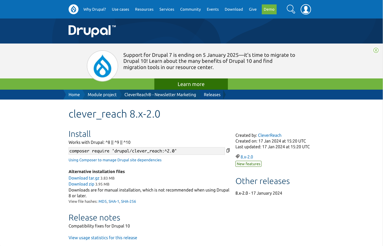Open the Resources menu
The image size is (383, 246).
(144, 9)
